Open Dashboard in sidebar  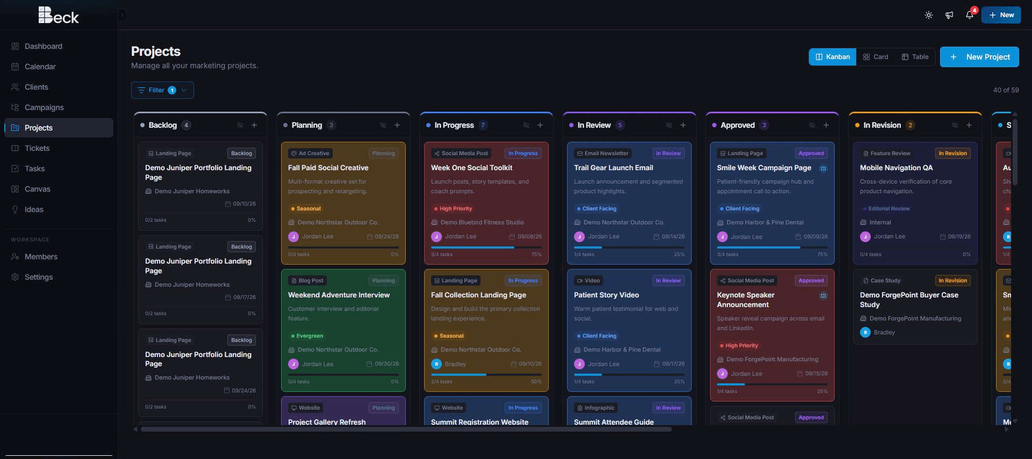(x=59, y=46)
